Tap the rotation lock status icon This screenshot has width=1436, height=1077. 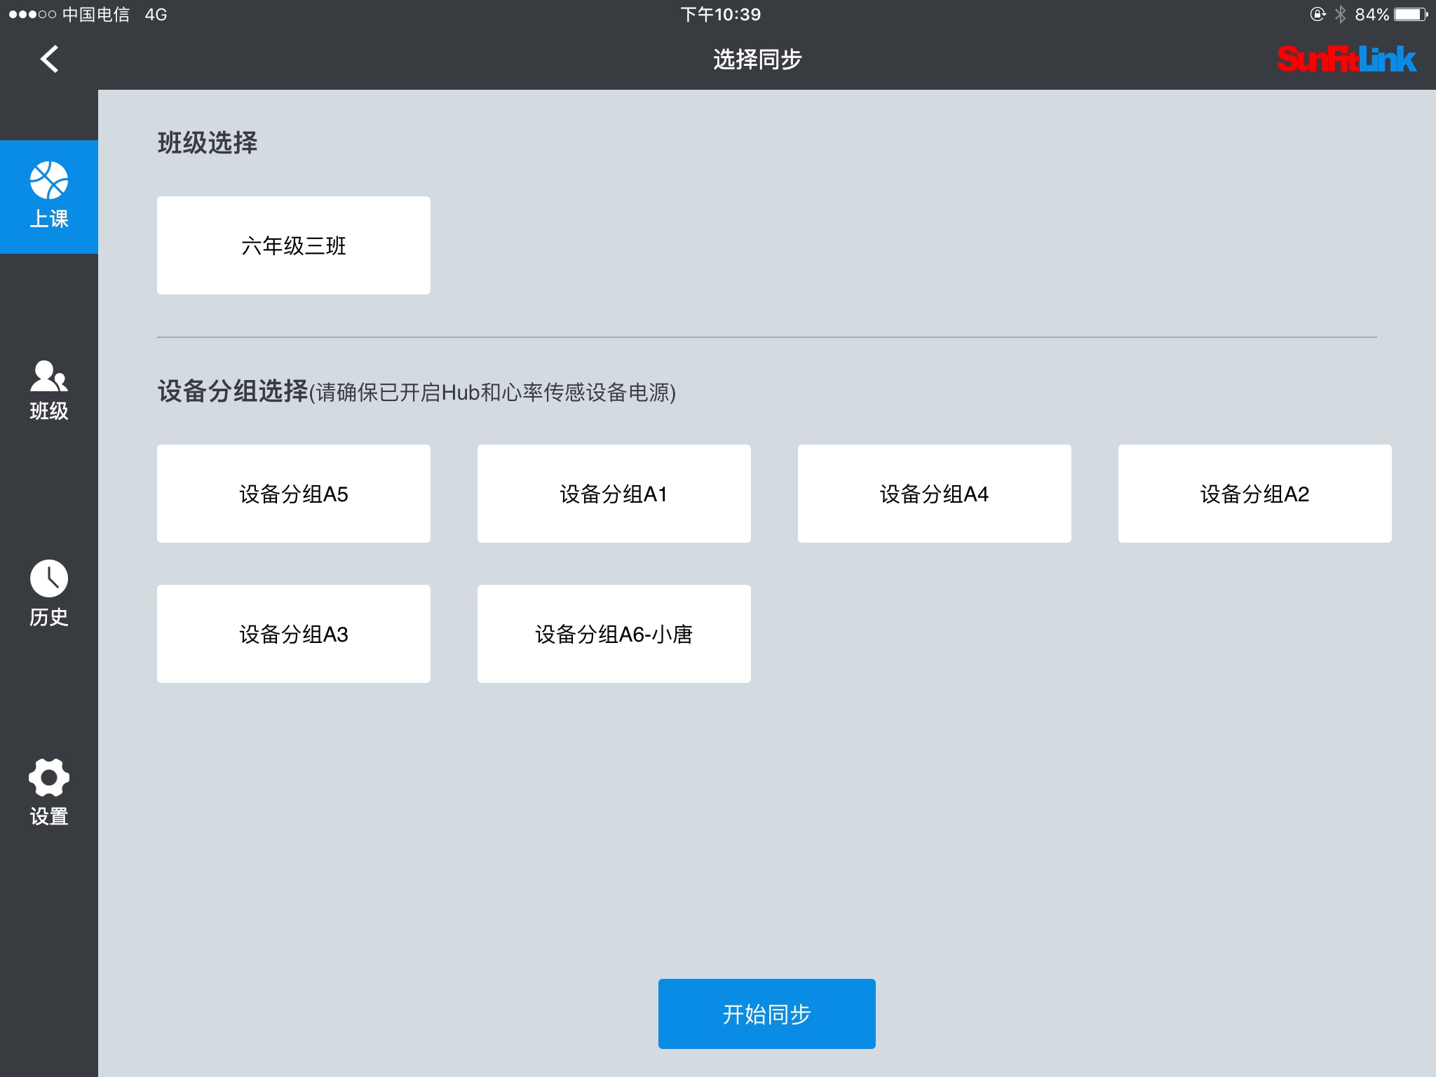click(1318, 14)
